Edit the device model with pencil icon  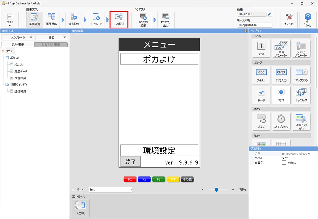269,14
